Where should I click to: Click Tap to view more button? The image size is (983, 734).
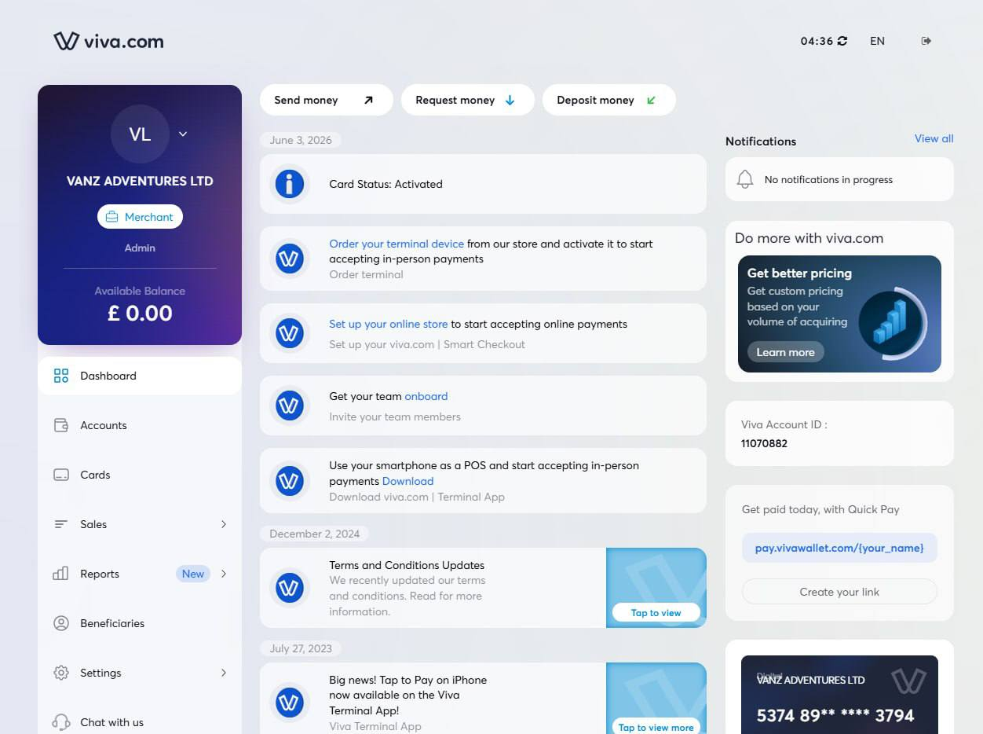click(x=656, y=727)
